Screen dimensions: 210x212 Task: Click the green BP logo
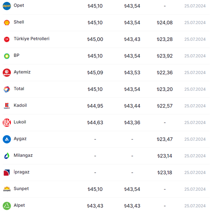pos(7,56)
